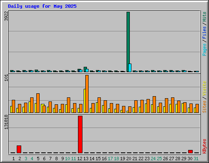Click the green Hits legend label
The height and width of the screenshot is (163, 209).
tap(205, 17)
